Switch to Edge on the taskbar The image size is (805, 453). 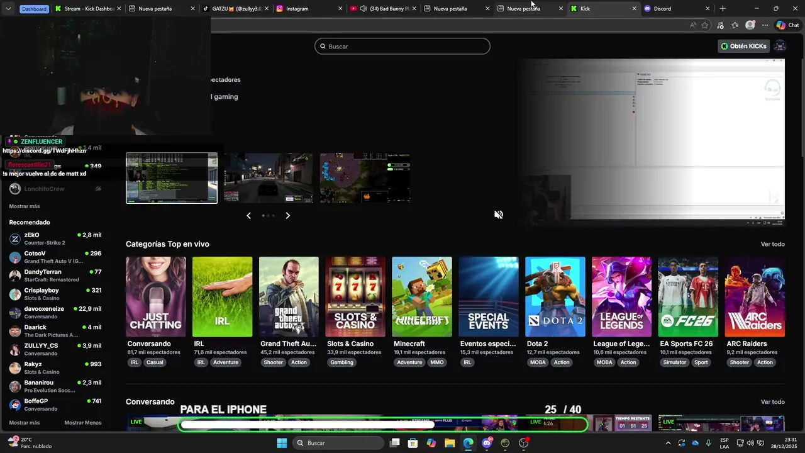click(468, 443)
